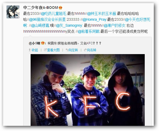
Task: Click the crown badge beside A-BOOM username
Action: tap(60, 8)
